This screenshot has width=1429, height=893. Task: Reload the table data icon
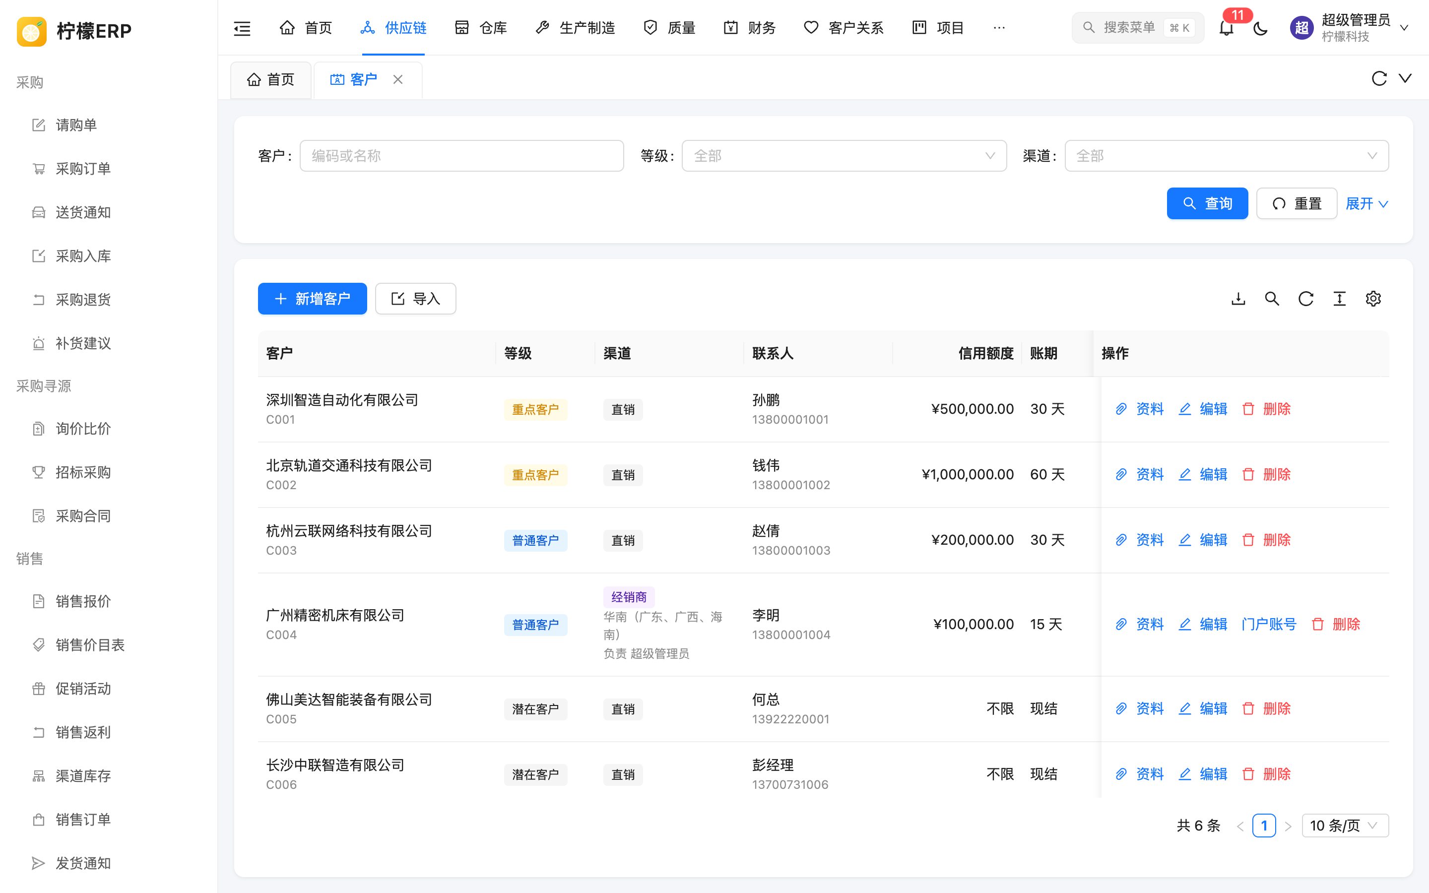(x=1305, y=299)
